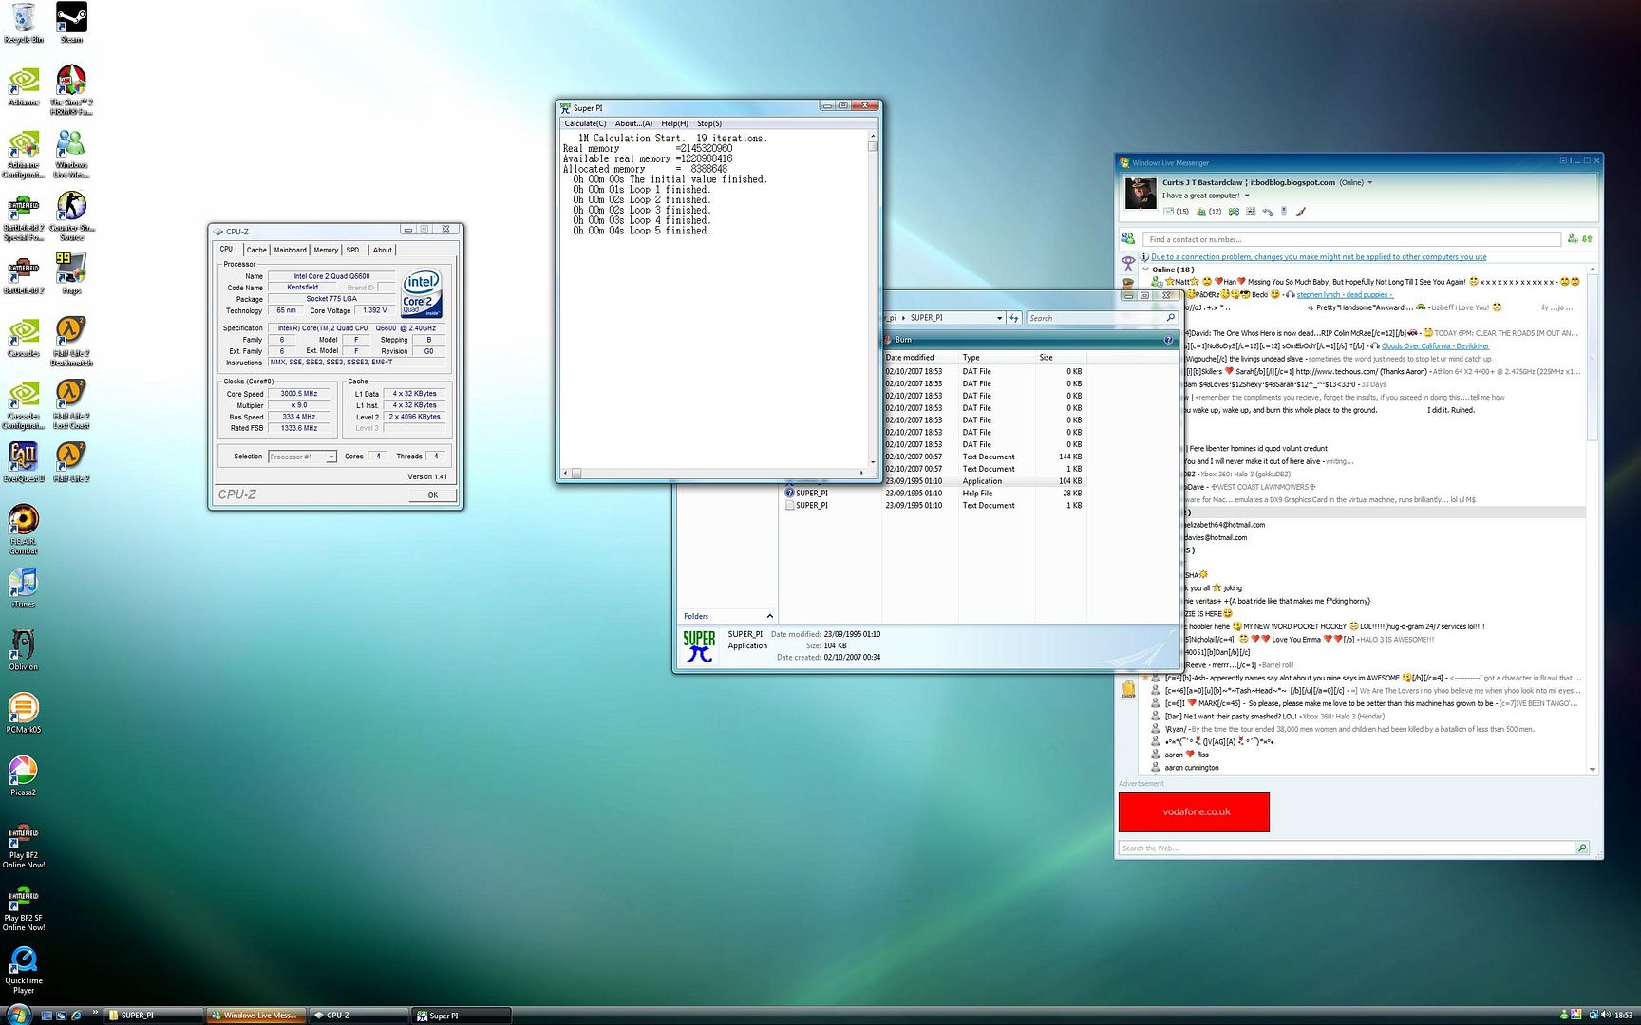Open the Explorer address bar dropdown arrow

(999, 318)
